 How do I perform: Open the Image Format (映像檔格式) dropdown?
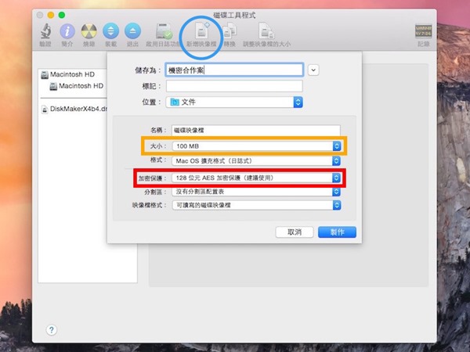click(256, 205)
